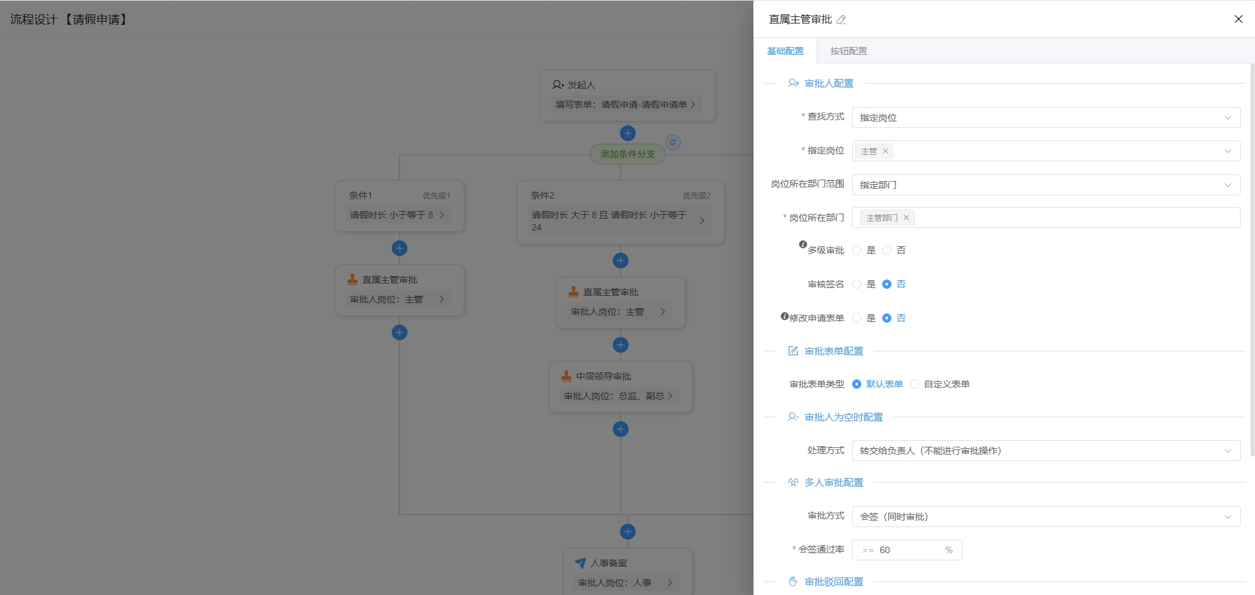1255x595 pixels.
Task: Click the blue plus icon below 发起人 node
Action: pyautogui.click(x=627, y=133)
